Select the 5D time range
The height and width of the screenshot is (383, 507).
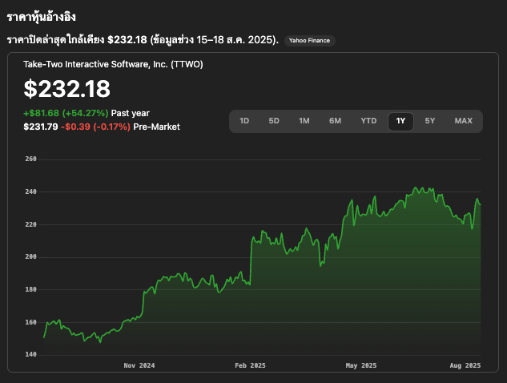point(274,121)
